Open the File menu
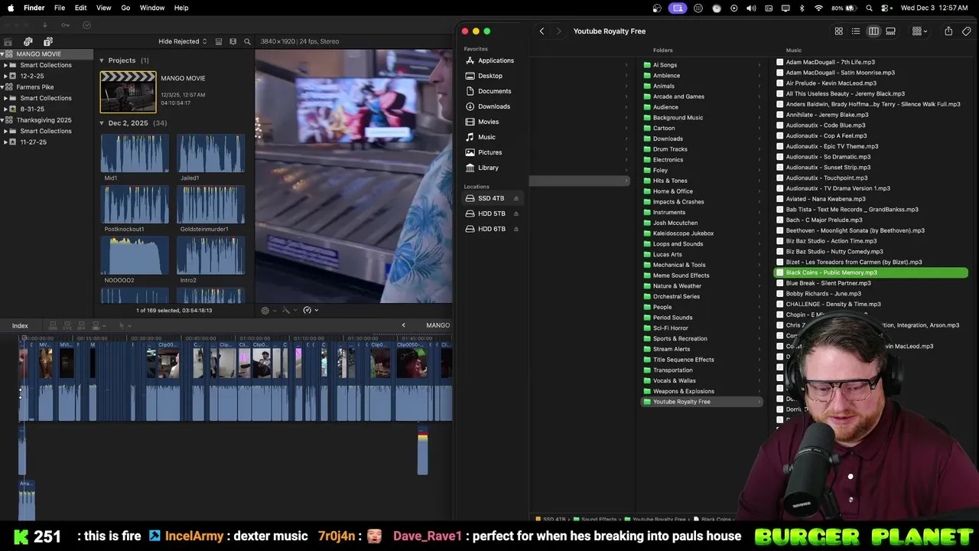Image resolution: width=979 pixels, height=551 pixels. [x=59, y=8]
